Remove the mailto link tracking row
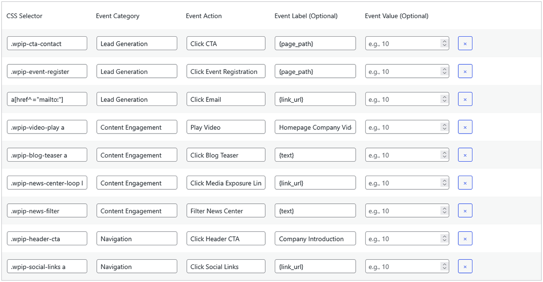 pos(465,99)
